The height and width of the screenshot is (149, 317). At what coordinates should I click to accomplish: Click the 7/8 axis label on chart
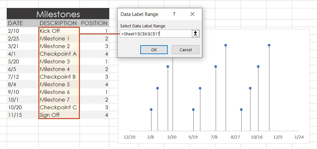[214, 137]
